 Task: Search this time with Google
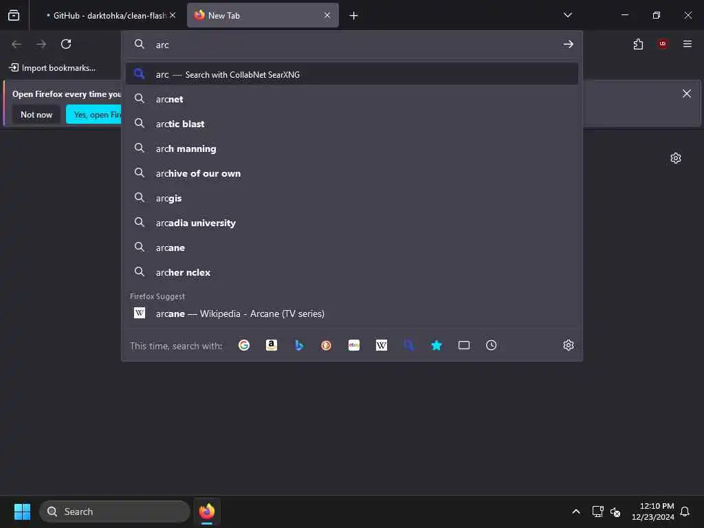coord(244,345)
